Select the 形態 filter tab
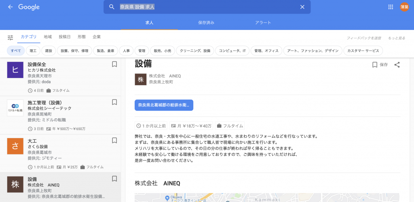Screen dimensions: 414x202 [x=82, y=37]
